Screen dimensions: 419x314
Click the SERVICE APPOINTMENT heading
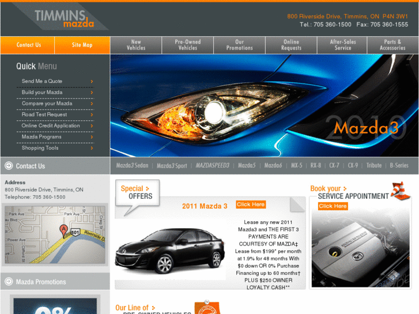353,196
